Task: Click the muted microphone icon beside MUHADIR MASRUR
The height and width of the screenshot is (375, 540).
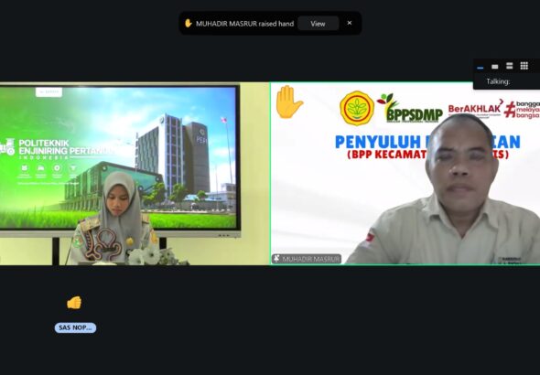Action: [x=276, y=258]
